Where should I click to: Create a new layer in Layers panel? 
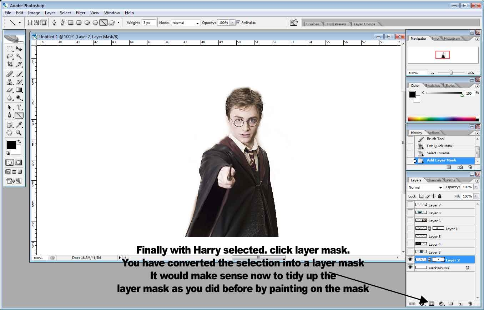[x=460, y=304]
